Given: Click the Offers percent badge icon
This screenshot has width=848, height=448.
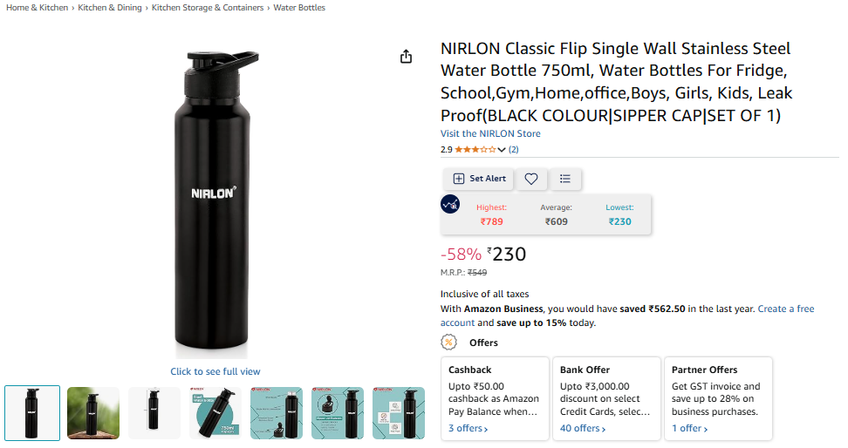Looking at the screenshot, I should [448, 343].
